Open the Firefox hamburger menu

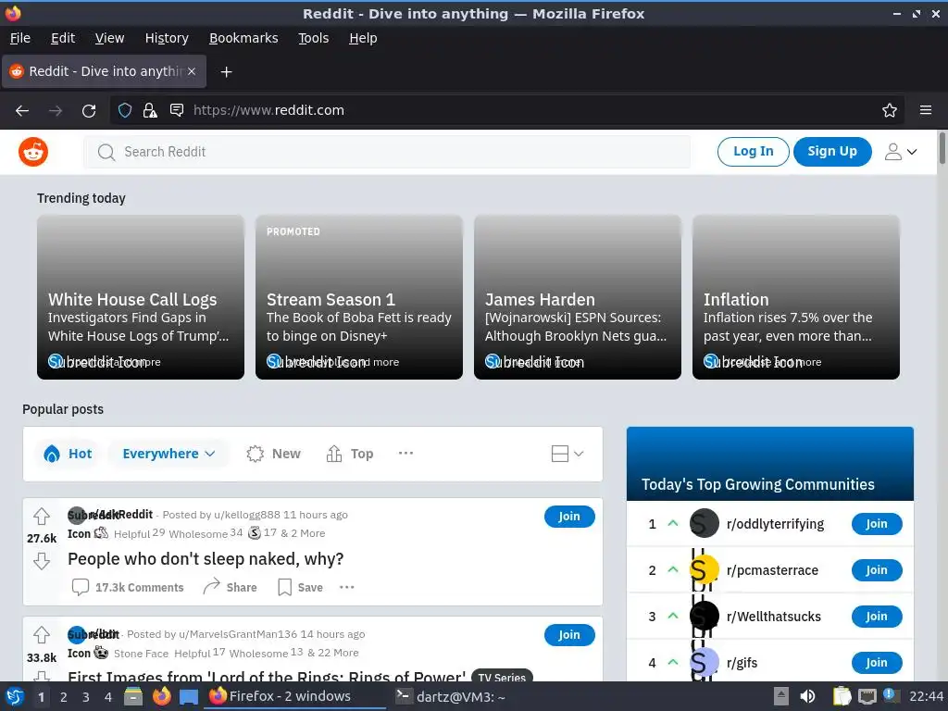point(926,110)
